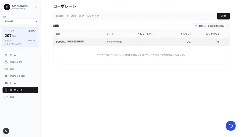Click the 追加購入 link
Screen dimensions: 242x137
coord(32,31)
